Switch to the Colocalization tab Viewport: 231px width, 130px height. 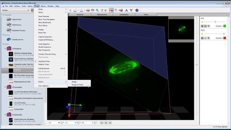124,14
